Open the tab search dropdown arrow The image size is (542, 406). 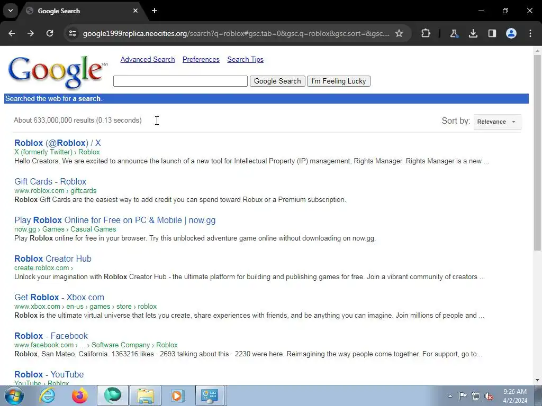[11, 11]
